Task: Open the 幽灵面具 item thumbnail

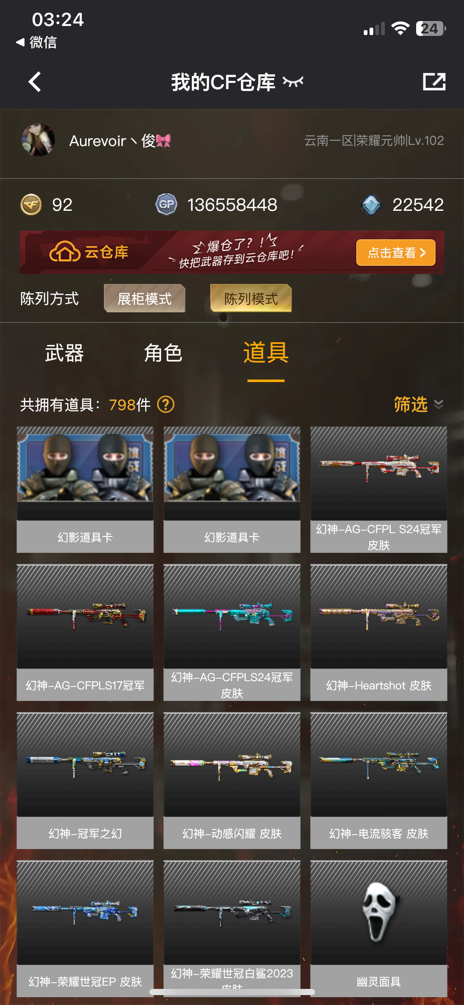Action: (379, 913)
